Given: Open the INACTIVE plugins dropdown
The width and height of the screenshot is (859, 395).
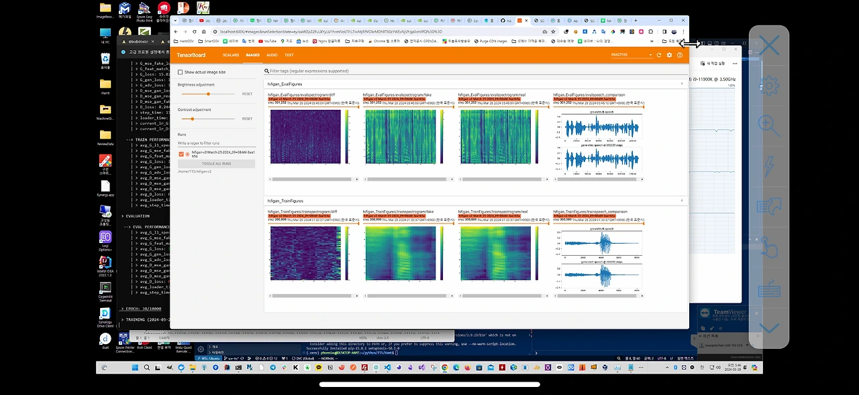Looking at the screenshot, I should (631, 55).
